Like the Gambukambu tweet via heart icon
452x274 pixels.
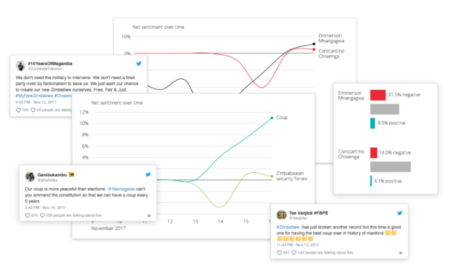[x=27, y=216]
